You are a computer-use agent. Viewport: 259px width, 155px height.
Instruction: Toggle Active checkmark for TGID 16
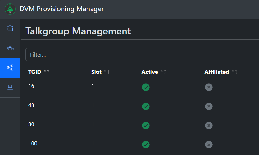click(146, 87)
